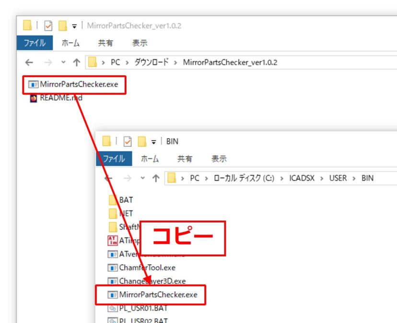Viewport: 397px width, 323px height.
Task: Click ICADSX in the BIN address path
Action: click(301, 178)
